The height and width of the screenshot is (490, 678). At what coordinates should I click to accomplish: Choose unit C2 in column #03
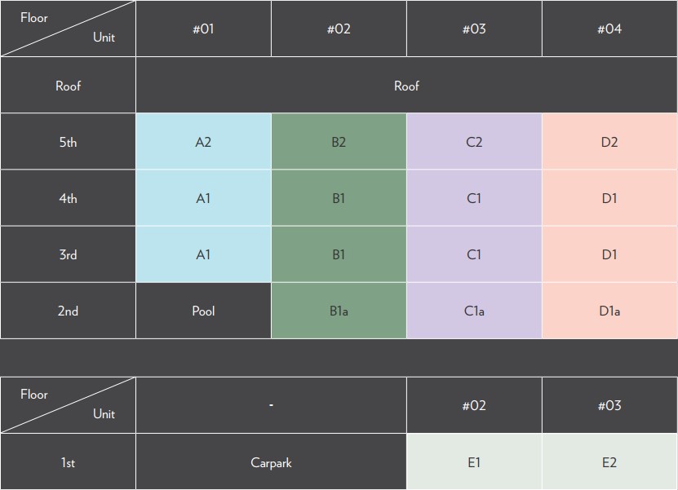[x=474, y=141]
